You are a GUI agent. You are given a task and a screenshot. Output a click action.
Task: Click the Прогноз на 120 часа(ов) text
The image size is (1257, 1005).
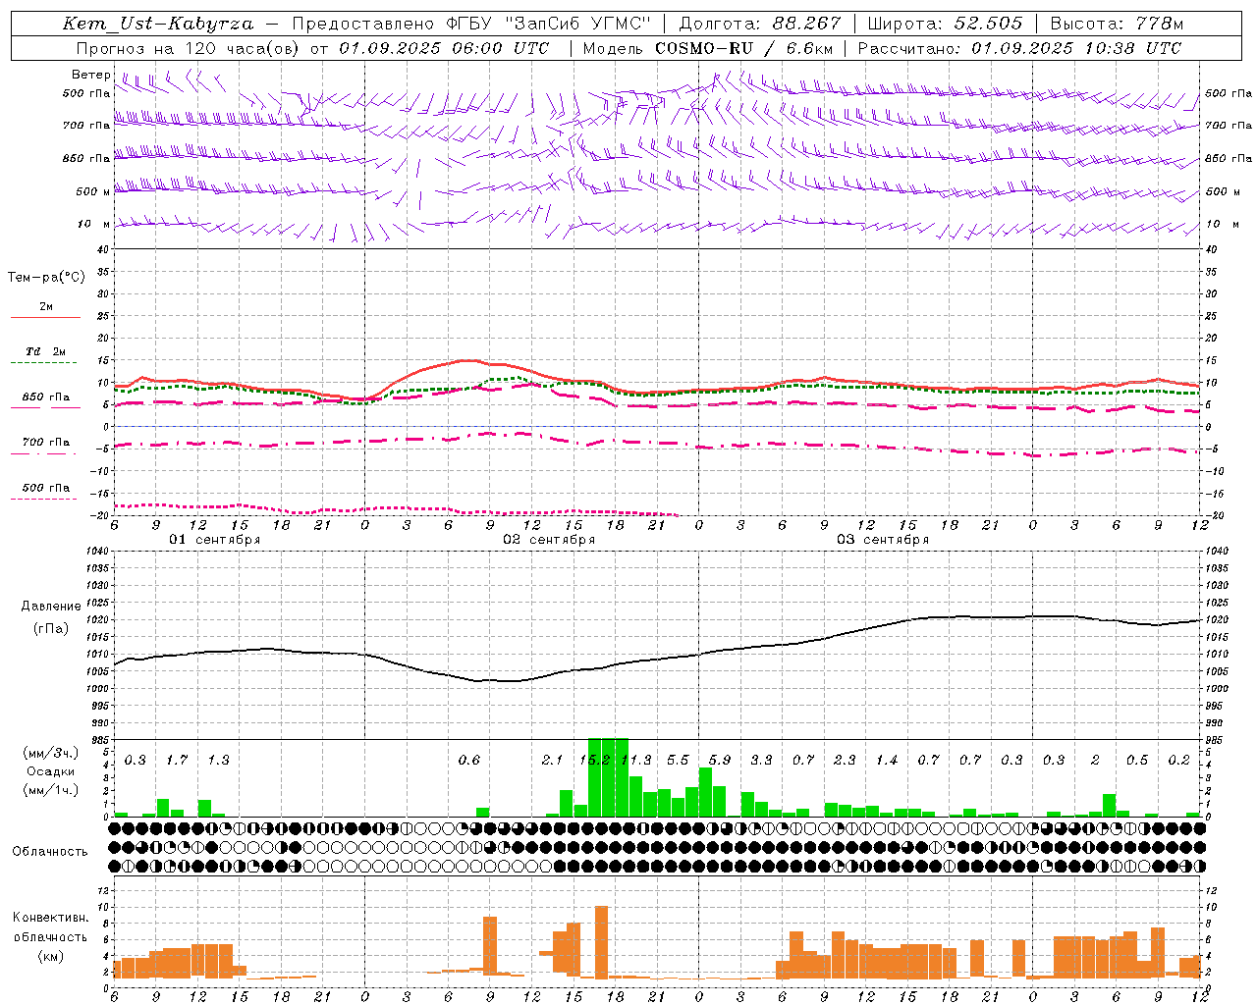pos(188,48)
